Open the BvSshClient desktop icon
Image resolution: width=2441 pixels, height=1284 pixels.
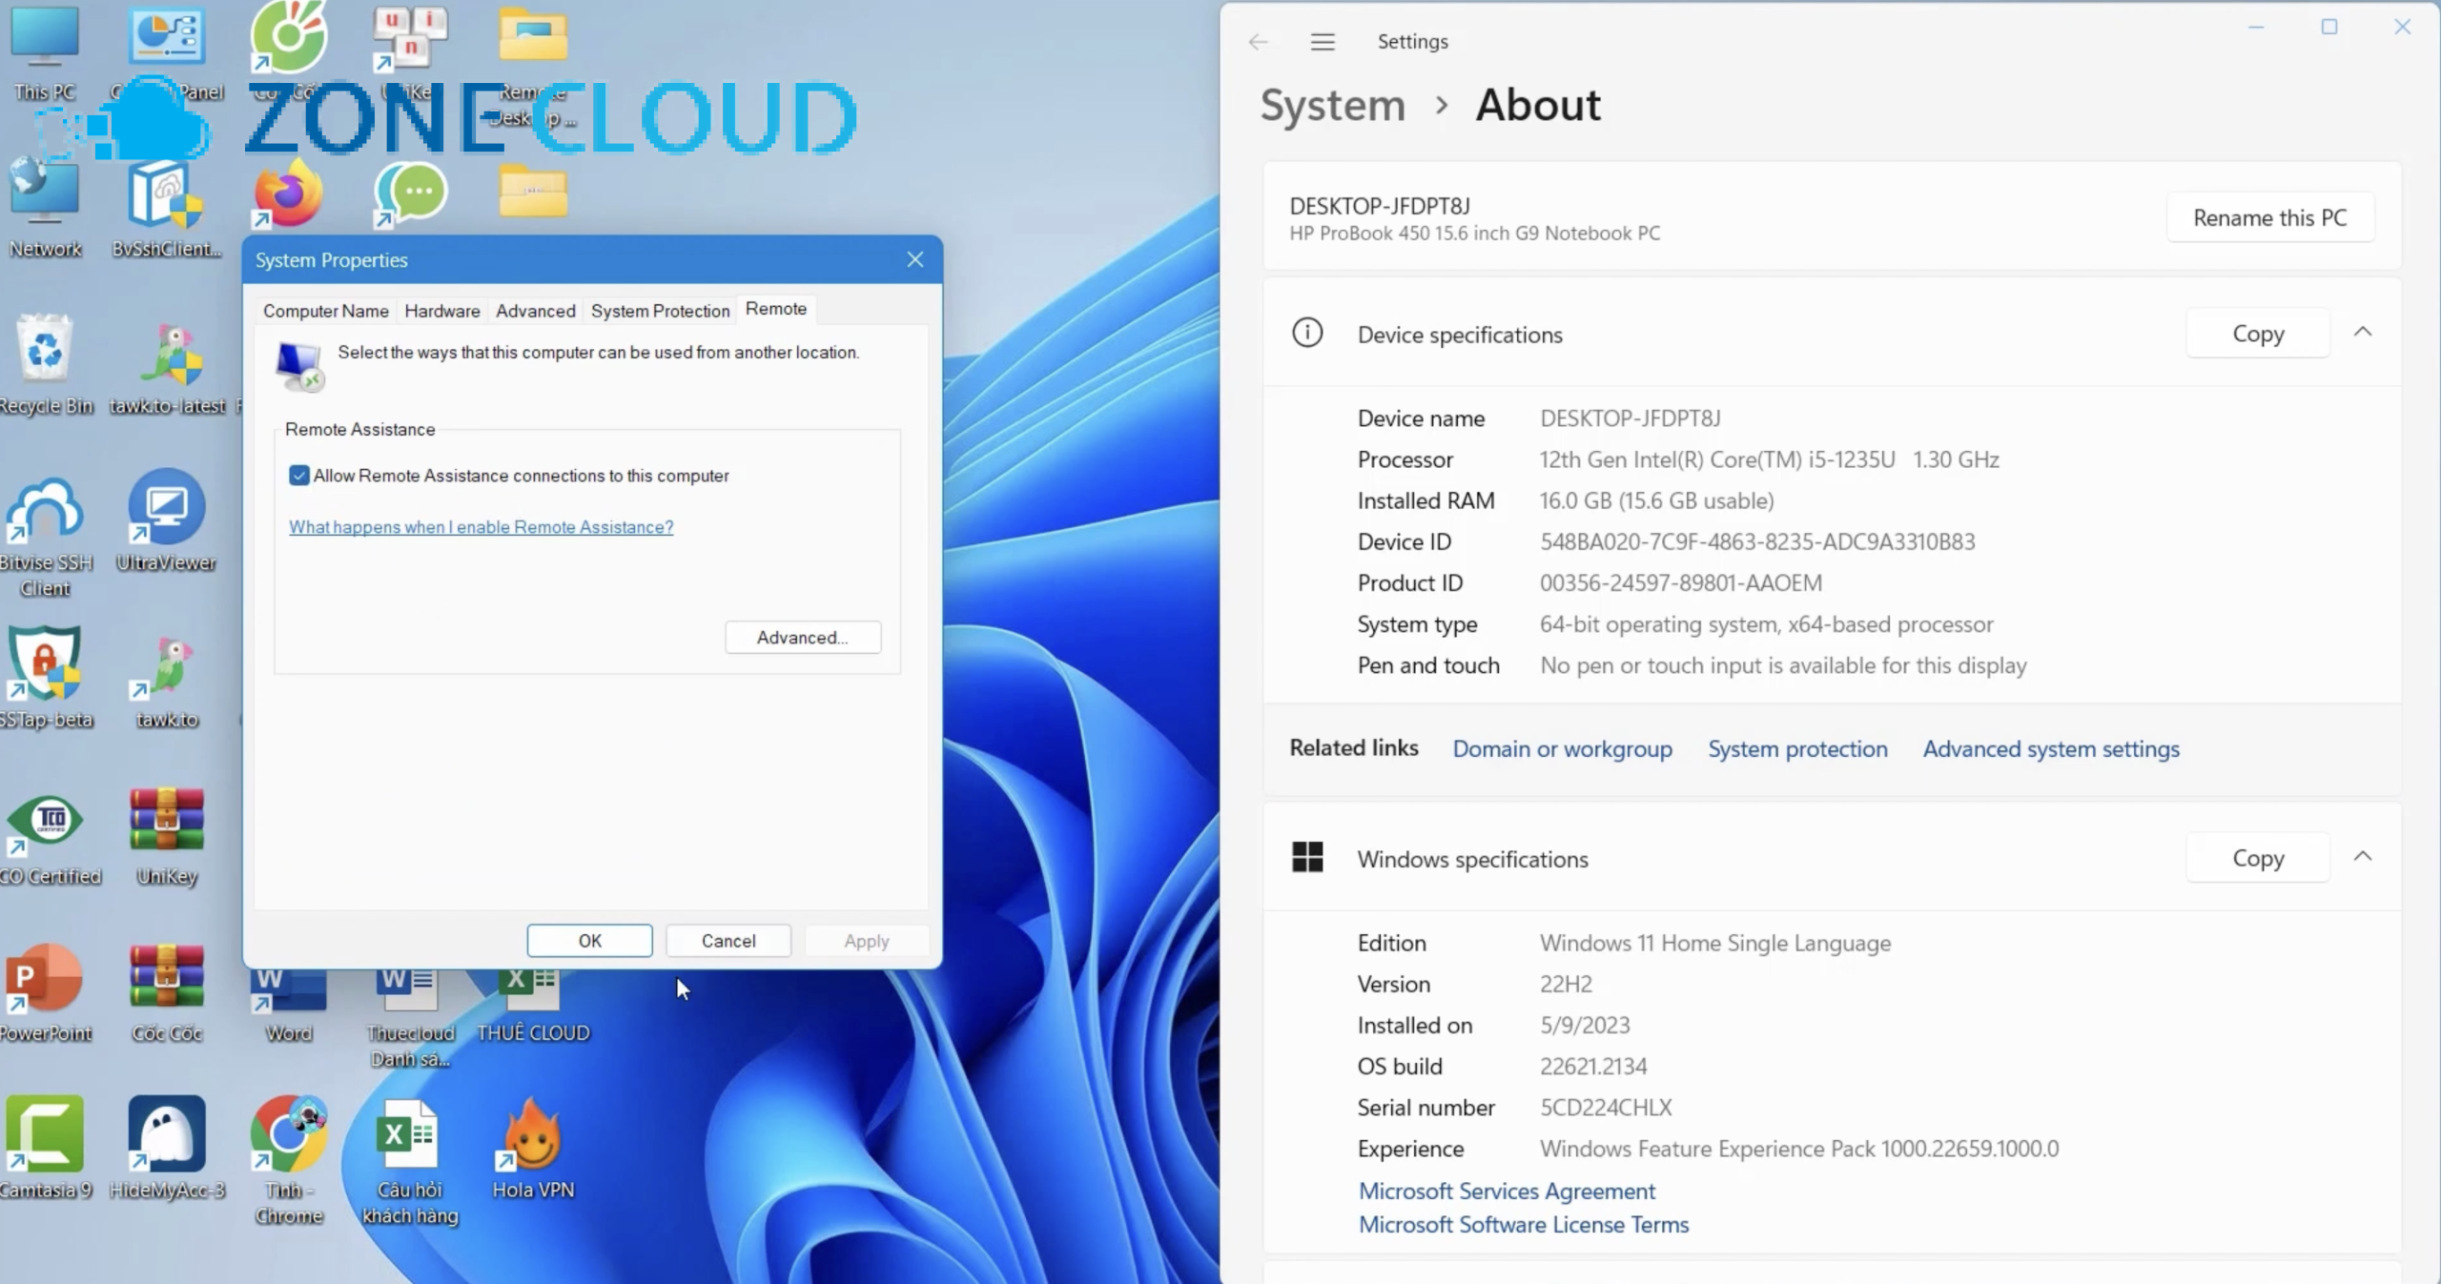point(167,208)
